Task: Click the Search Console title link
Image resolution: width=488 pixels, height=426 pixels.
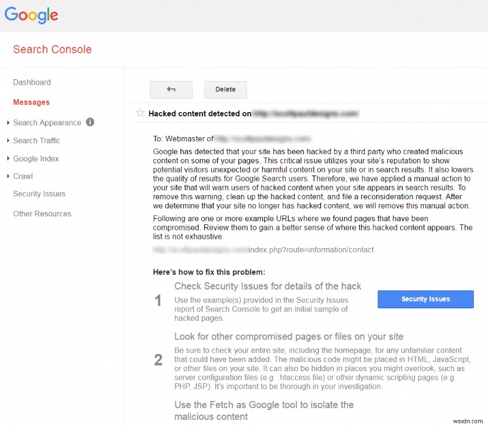Action: click(52, 49)
